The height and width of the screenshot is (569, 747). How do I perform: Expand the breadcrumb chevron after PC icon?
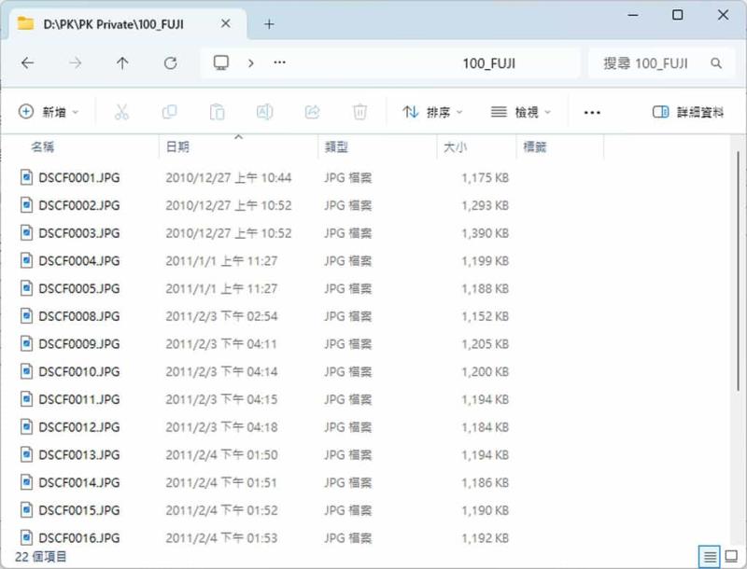click(x=251, y=62)
